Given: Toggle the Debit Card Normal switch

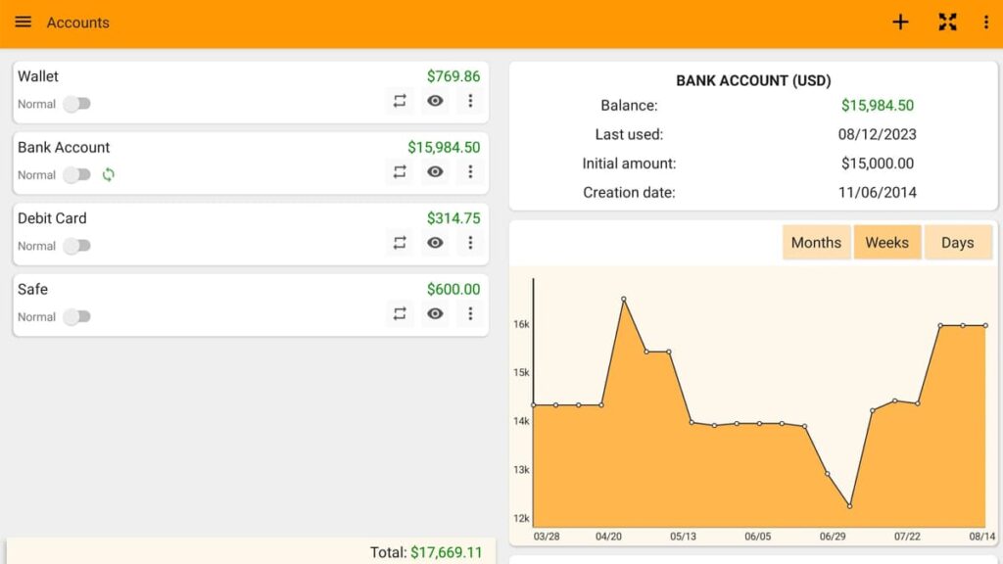Looking at the screenshot, I should point(76,246).
